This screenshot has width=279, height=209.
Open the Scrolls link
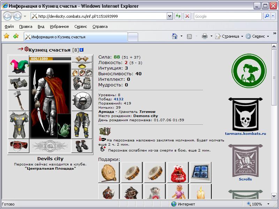pyautogui.click(x=245, y=179)
